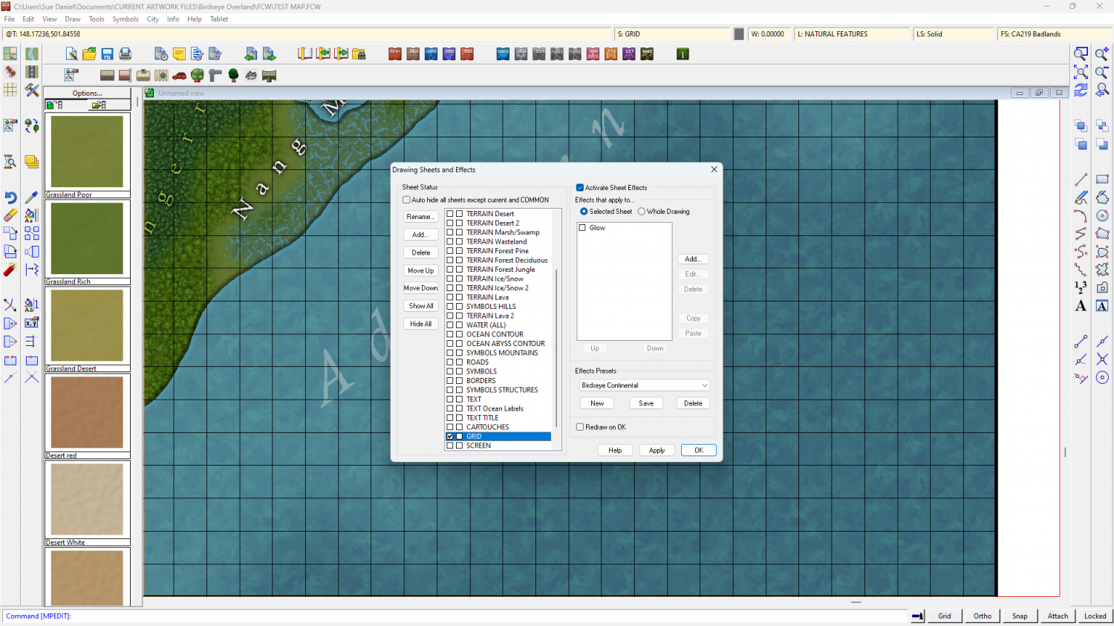Select the Selected Sheet radio button
Image resolution: width=1114 pixels, height=626 pixels.
pos(584,212)
